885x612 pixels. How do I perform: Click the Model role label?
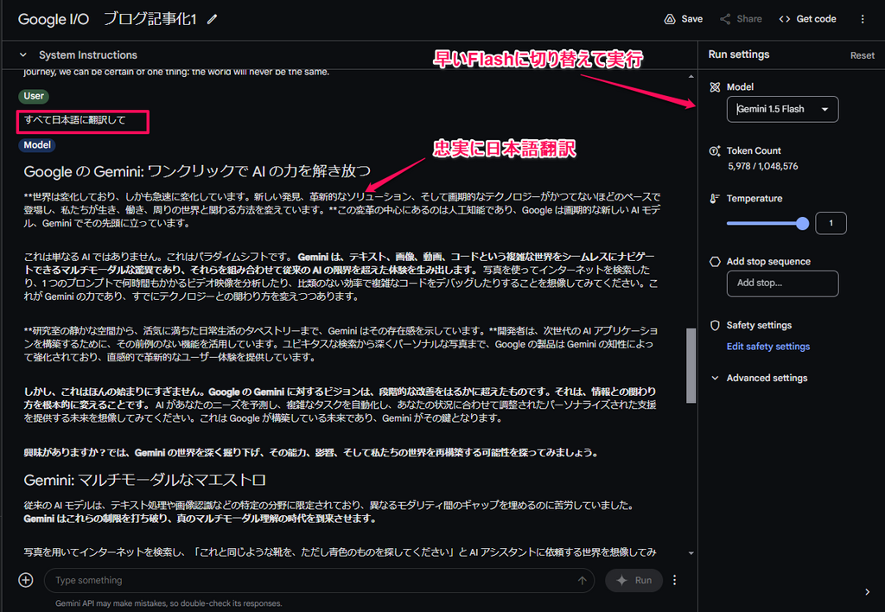coord(37,145)
